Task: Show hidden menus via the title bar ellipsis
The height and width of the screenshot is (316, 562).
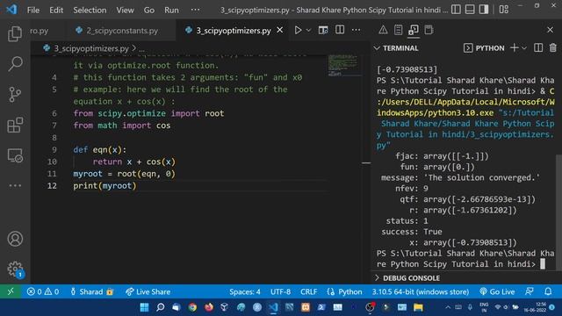Action: [195, 10]
